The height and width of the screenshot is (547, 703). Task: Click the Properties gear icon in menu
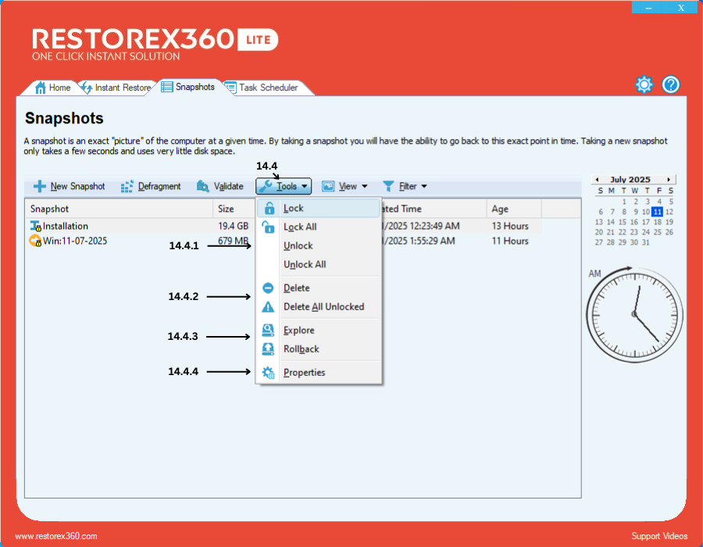click(x=269, y=373)
